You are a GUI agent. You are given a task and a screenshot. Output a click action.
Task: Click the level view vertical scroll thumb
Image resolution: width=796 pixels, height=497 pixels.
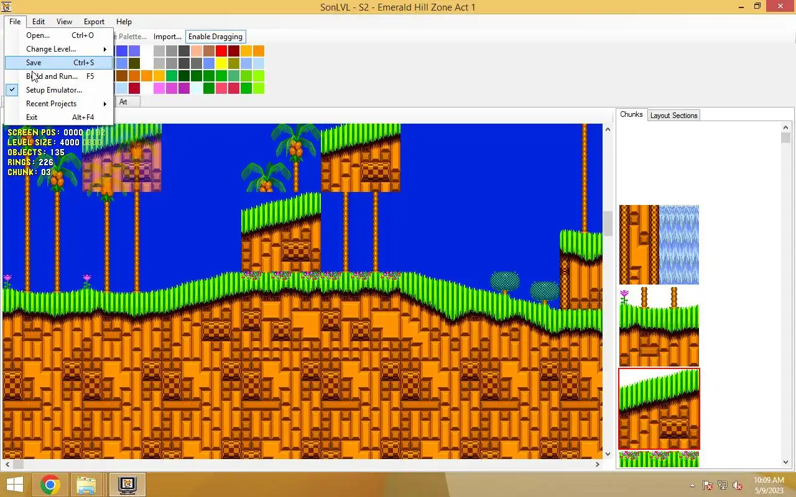608,224
